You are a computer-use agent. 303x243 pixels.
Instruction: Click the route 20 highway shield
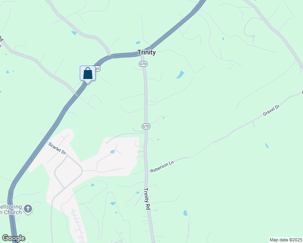(x=98, y=69)
